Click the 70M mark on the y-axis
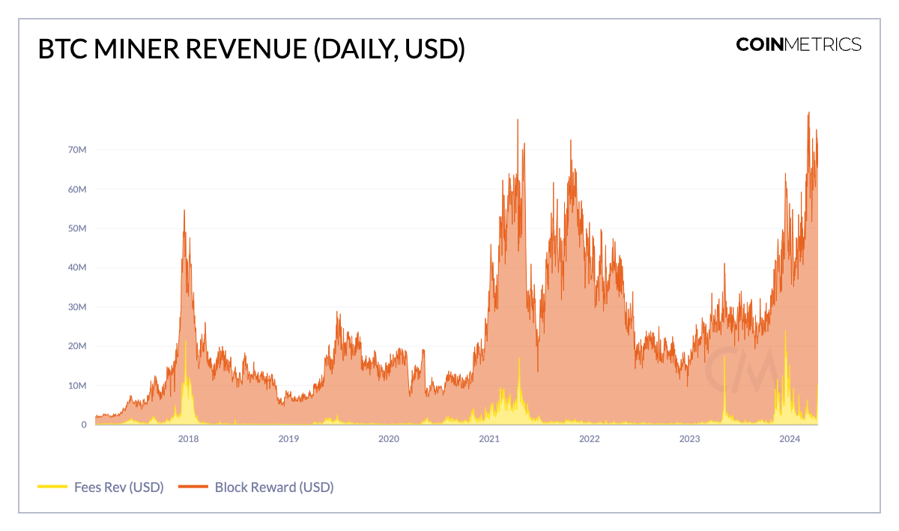899x531 pixels. point(76,150)
